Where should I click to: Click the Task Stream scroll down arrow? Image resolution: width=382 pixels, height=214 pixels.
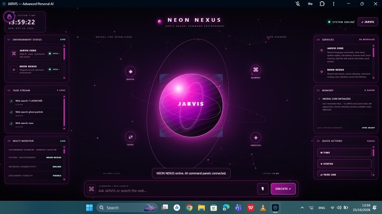(x=64, y=129)
